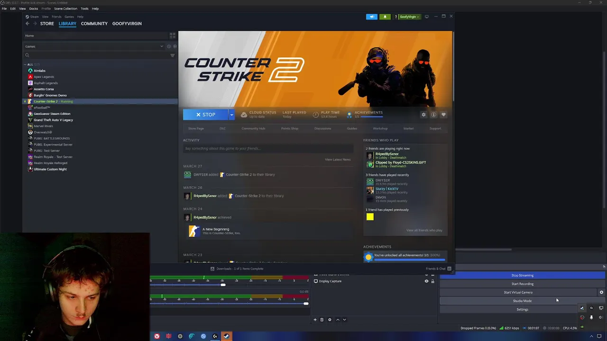This screenshot has height=341, width=607.
Task: Open GOOFYVIRGIN profile tab
Action: click(127, 23)
